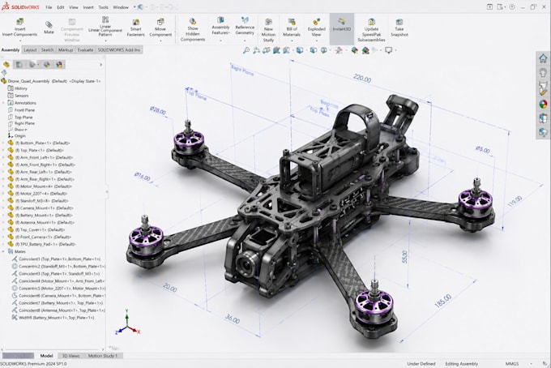
Task: Open view settings monitor icon
Action: pos(388,50)
